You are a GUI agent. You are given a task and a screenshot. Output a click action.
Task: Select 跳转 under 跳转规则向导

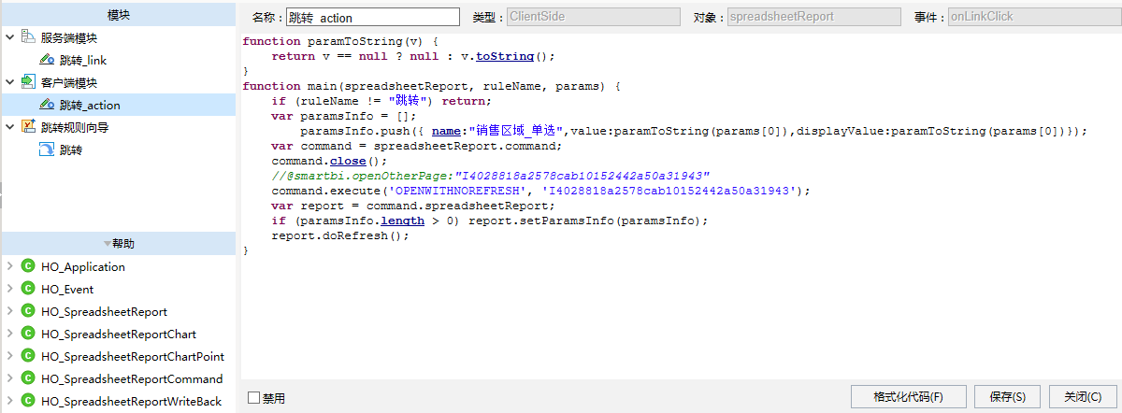coord(71,150)
